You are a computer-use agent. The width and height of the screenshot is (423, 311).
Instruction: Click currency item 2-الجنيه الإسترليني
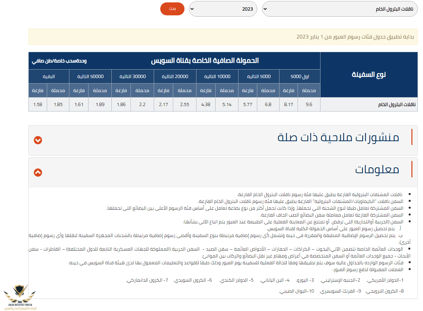click(340, 280)
